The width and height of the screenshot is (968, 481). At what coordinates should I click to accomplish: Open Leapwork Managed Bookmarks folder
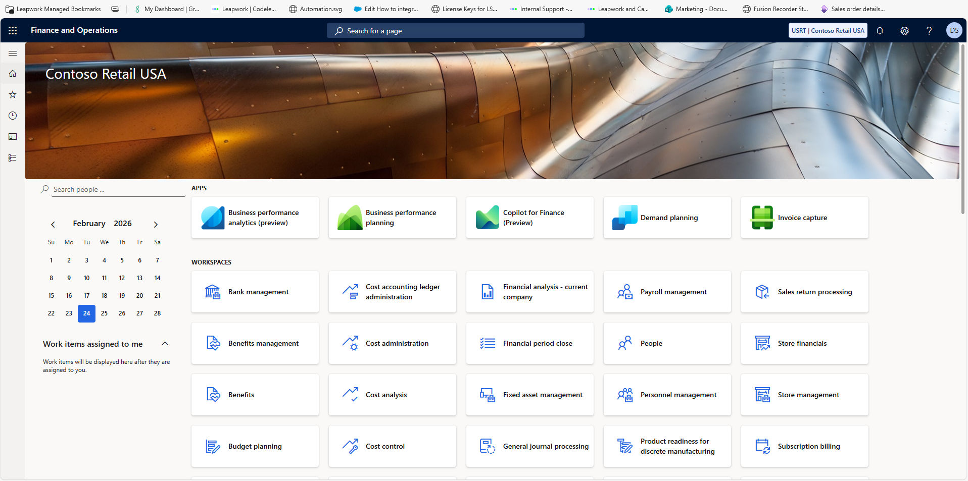pyautogui.click(x=53, y=9)
